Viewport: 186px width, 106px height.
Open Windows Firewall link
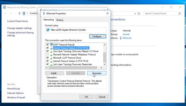pos(16,98)
